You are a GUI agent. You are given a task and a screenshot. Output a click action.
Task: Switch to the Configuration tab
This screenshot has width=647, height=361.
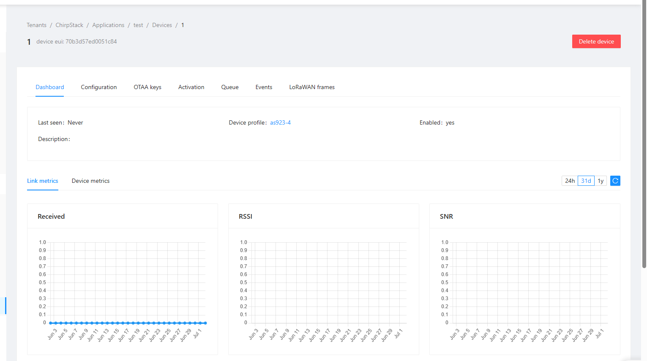pos(99,87)
